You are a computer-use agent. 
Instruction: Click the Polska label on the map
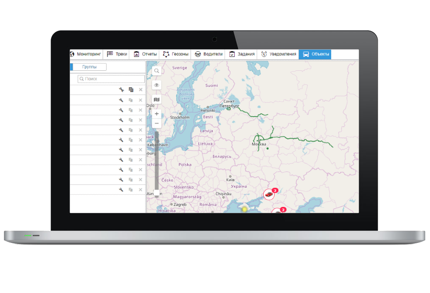pyautogui.click(x=185, y=165)
